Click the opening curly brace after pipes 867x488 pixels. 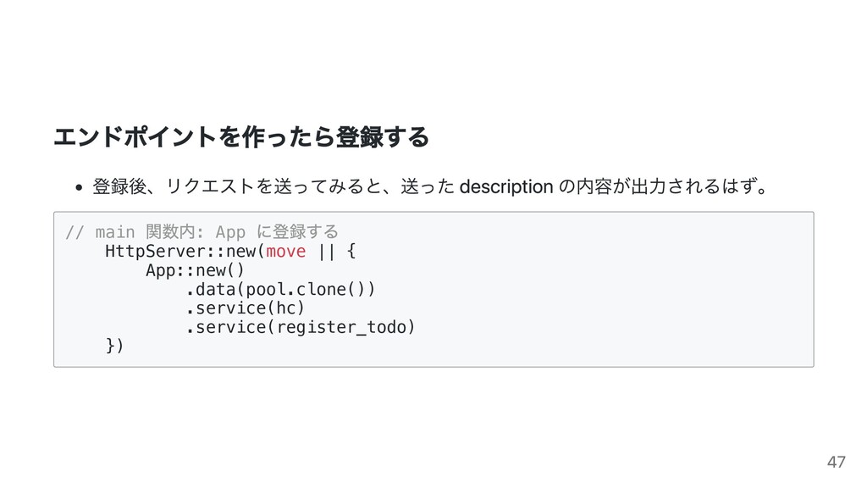pyautogui.click(x=351, y=251)
